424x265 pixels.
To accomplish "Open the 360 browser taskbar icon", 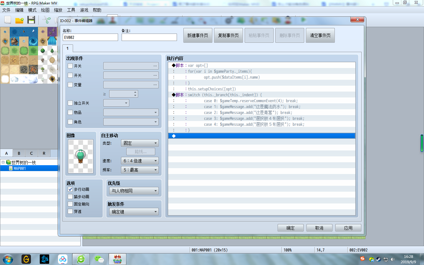I will (81, 259).
